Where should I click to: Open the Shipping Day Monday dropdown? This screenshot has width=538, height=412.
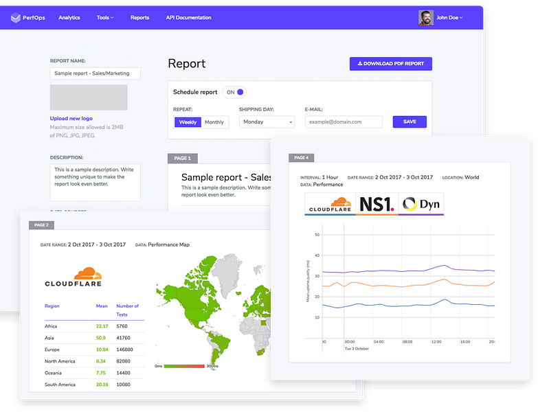coord(267,122)
